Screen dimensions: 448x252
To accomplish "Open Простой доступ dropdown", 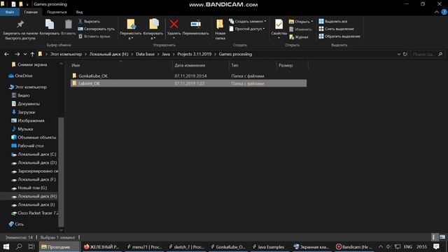I will pos(247,29).
